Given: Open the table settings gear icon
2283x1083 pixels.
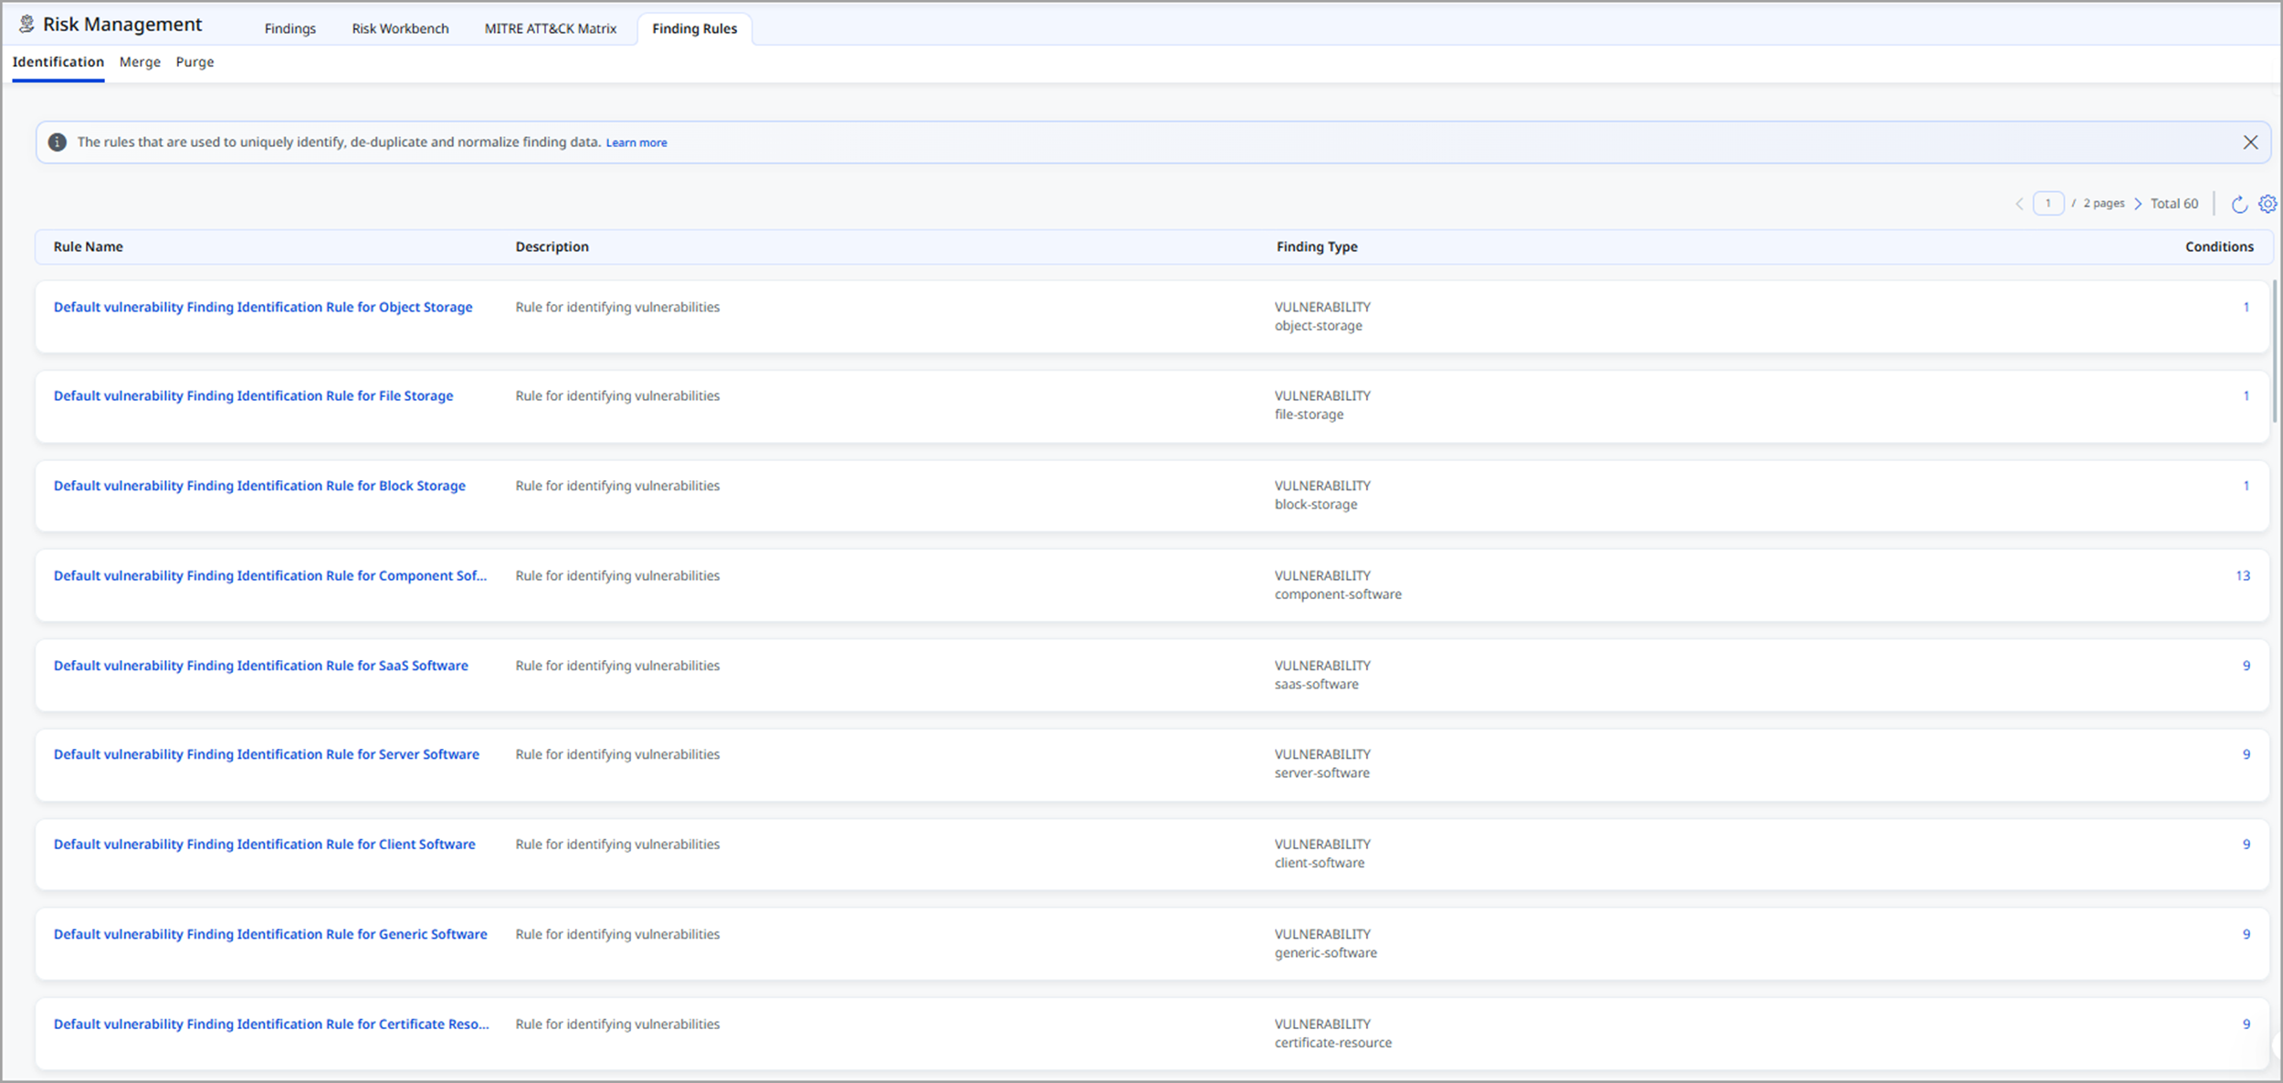Looking at the screenshot, I should [x=2267, y=205].
